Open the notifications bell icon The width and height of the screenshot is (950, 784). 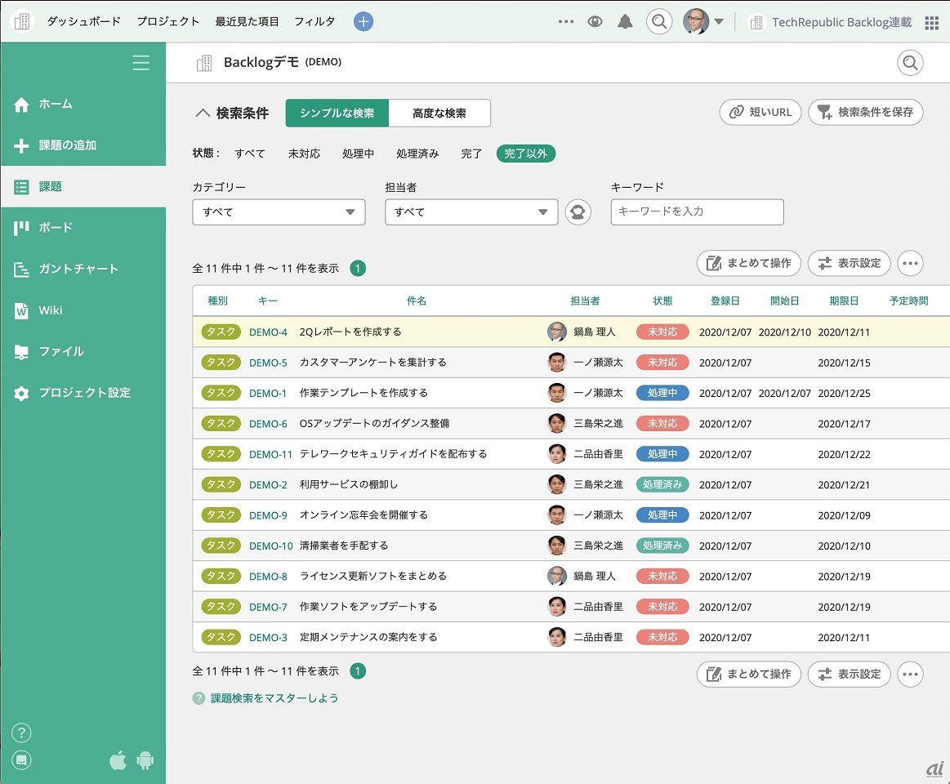(625, 22)
